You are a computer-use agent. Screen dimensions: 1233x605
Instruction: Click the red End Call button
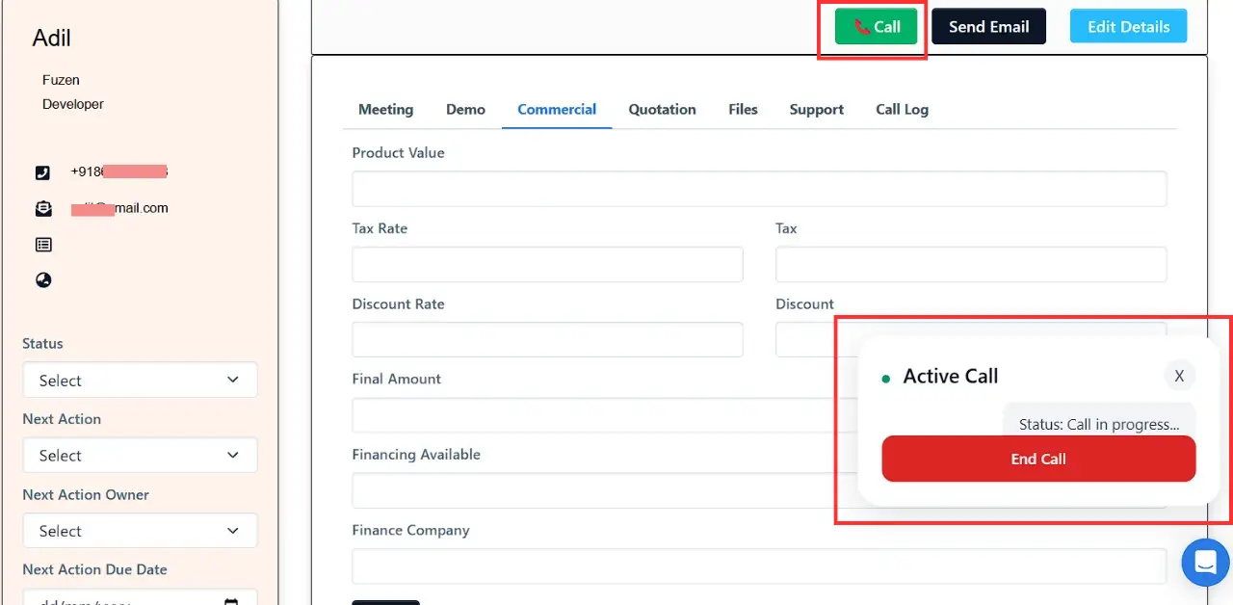point(1038,459)
